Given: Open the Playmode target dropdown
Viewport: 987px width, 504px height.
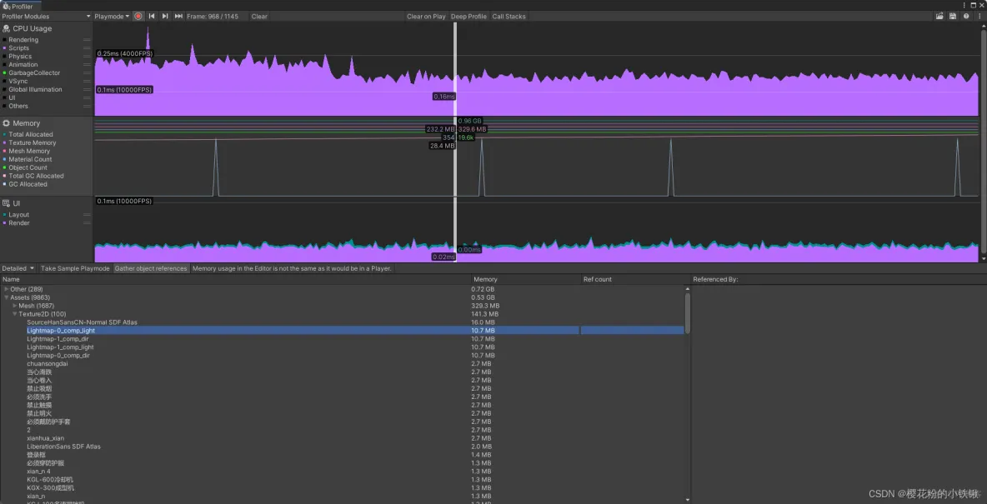Looking at the screenshot, I should [x=112, y=17].
